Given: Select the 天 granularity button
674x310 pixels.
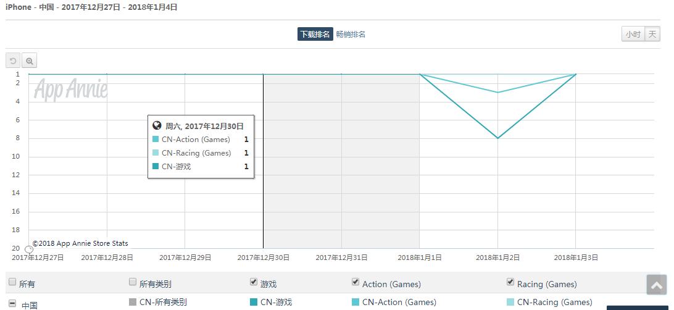Looking at the screenshot, I should tap(652, 35).
